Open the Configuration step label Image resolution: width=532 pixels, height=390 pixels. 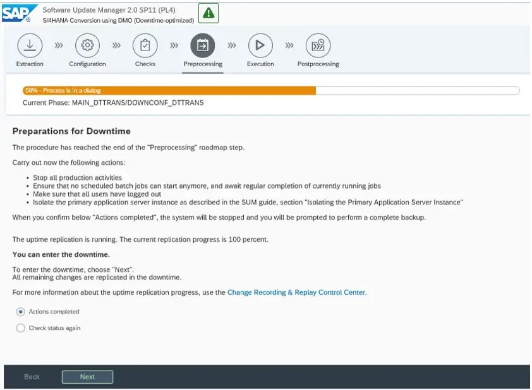(x=88, y=64)
